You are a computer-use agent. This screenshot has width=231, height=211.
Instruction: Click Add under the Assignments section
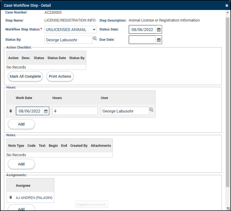(21, 208)
